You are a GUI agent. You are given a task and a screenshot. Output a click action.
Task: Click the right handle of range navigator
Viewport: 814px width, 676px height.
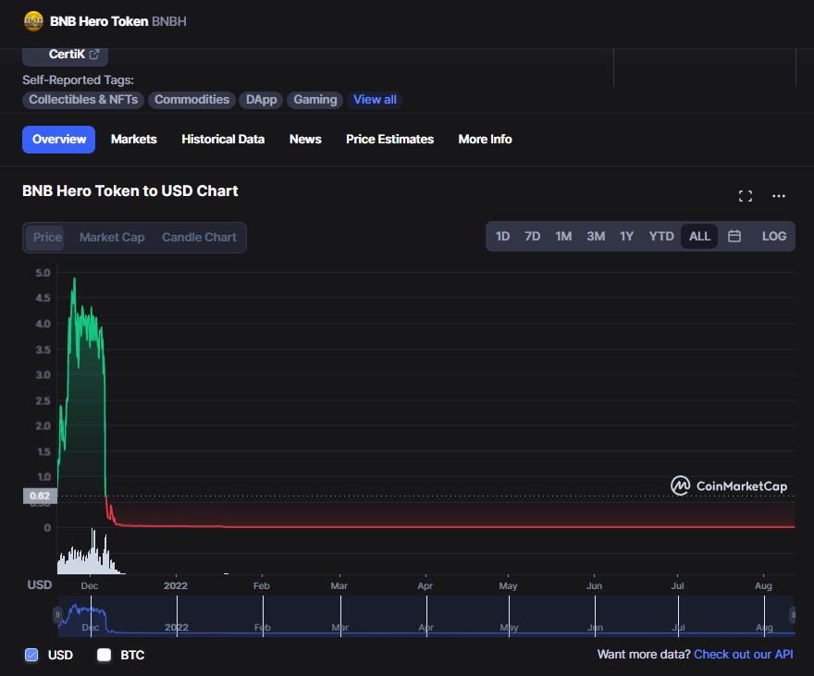[x=793, y=615]
